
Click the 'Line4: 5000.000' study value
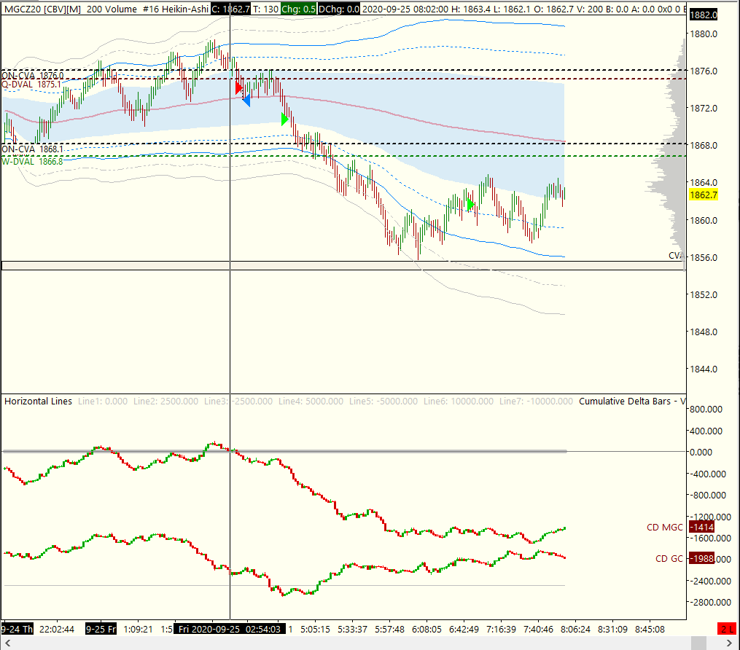click(x=311, y=401)
